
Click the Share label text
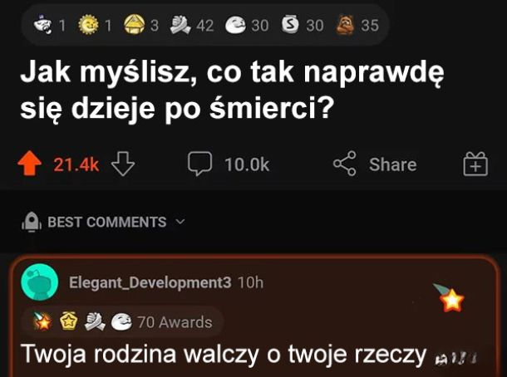pos(393,164)
